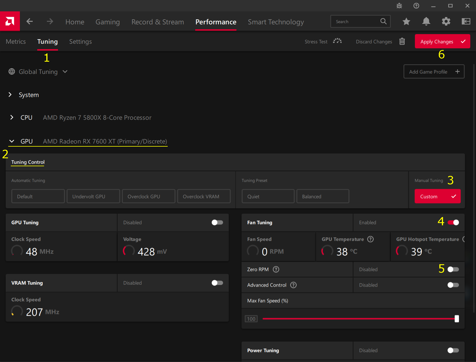Click the Stress Test label
Screen dimensions: 476x362
pyautogui.click(x=316, y=41)
